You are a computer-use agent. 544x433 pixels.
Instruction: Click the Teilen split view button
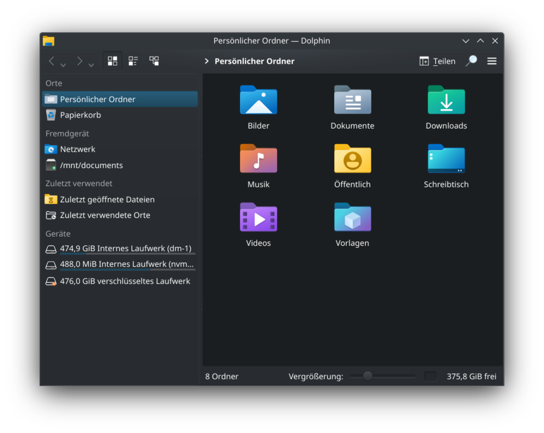pos(437,61)
